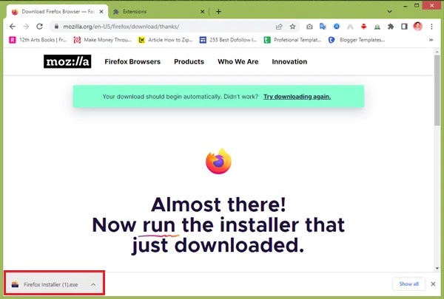Viewport: 444px width, 299px height.
Task: Open the Make Money Through bookmark
Action: tap(103, 40)
